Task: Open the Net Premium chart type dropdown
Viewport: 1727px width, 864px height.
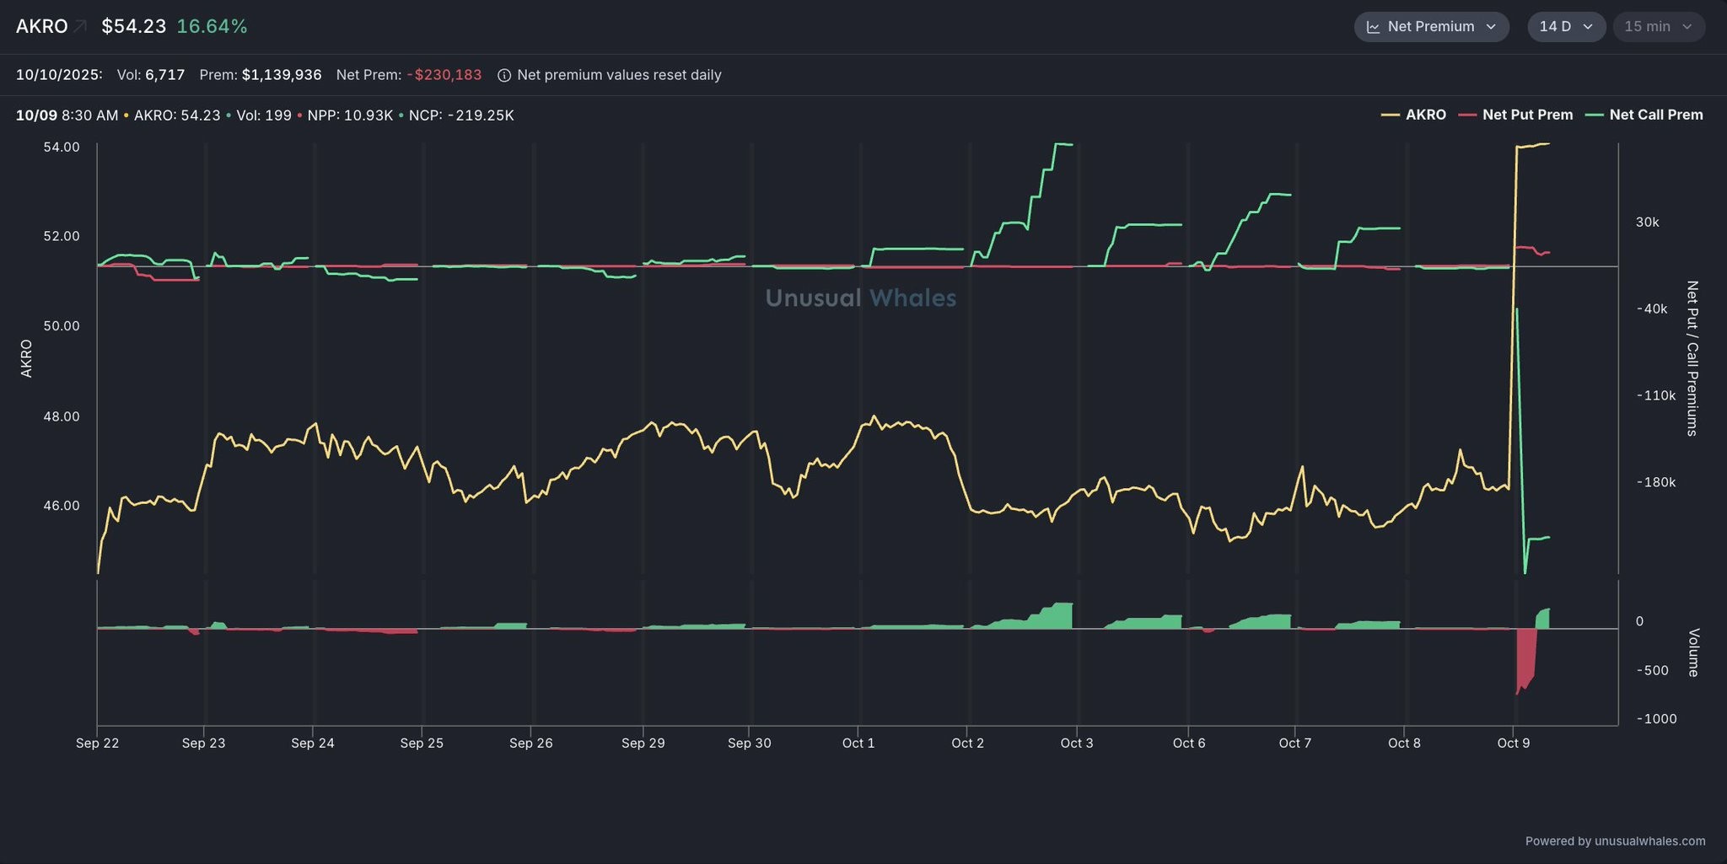Action: 1431,27
